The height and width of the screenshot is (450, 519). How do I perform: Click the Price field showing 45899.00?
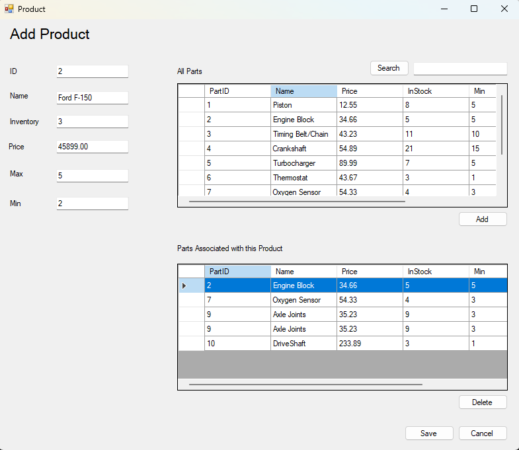click(93, 147)
